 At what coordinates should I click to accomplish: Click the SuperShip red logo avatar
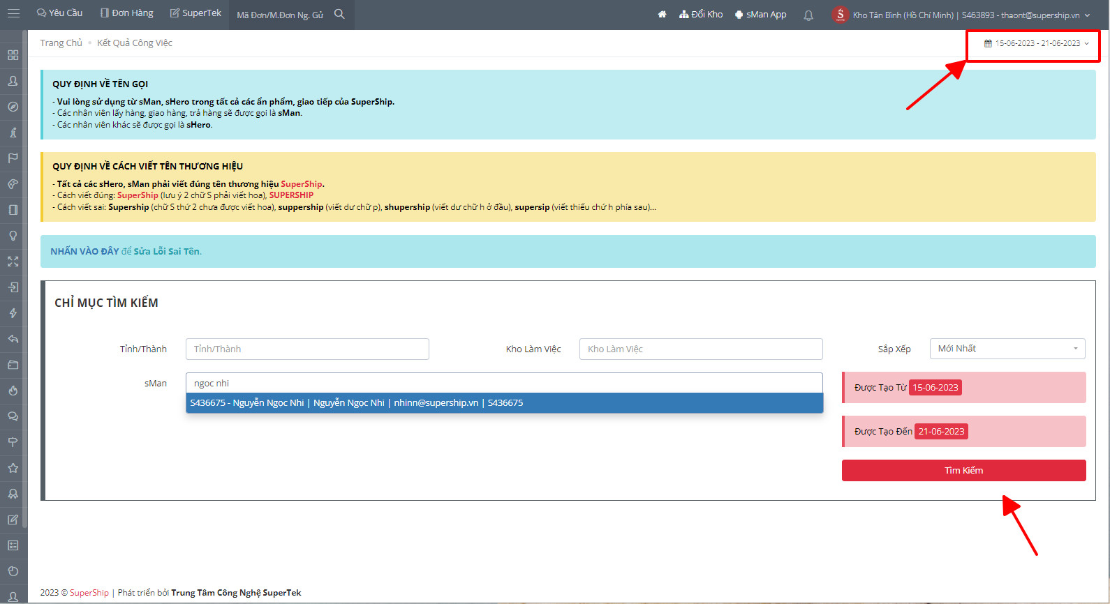(x=840, y=14)
